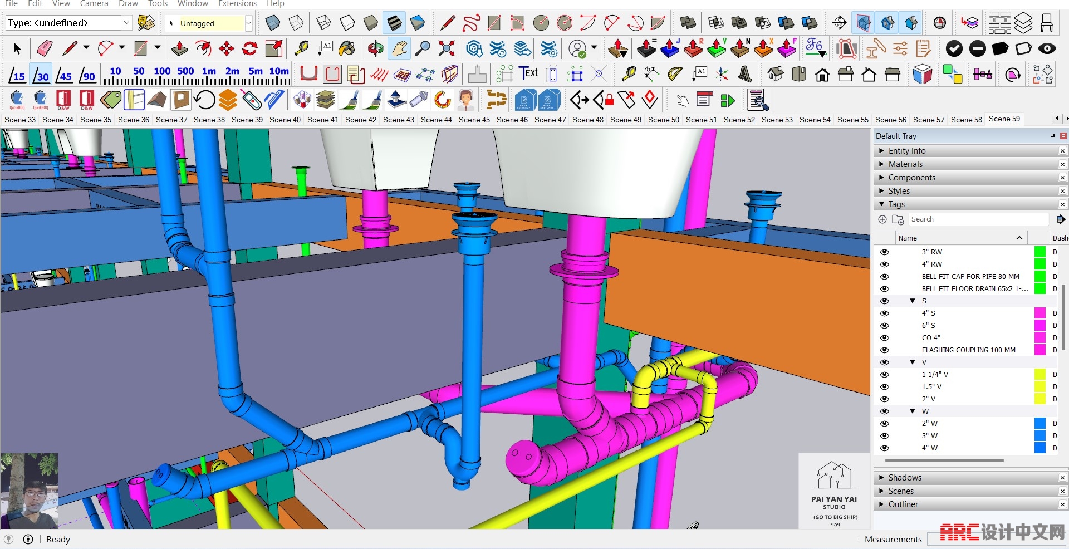Select the Pan hand tool
1069x549 pixels.
(x=399, y=49)
